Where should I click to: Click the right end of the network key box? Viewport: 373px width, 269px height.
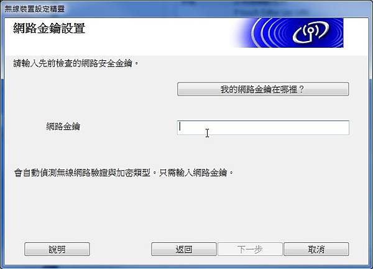pyautogui.click(x=343, y=127)
